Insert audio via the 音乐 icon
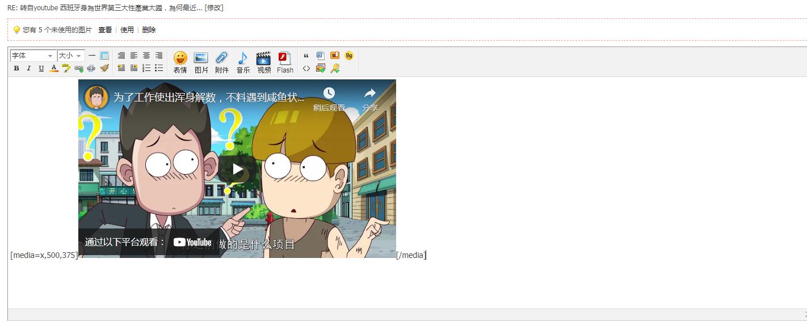This screenshot has height=326, width=807. click(x=243, y=62)
